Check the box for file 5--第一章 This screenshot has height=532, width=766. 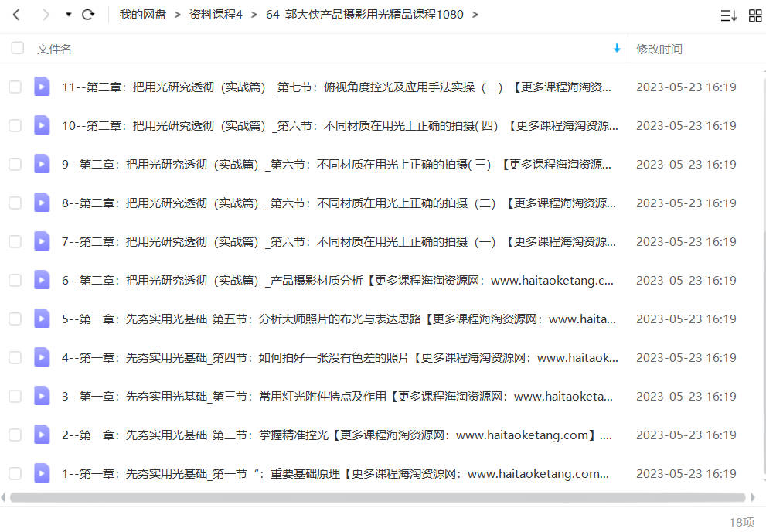(x=15, y=319)
